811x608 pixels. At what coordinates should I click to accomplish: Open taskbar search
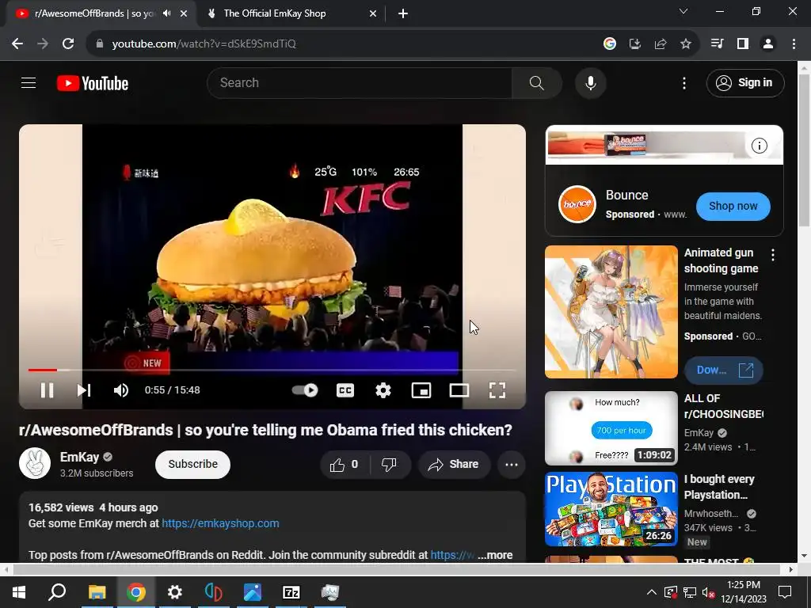(57, 592)
